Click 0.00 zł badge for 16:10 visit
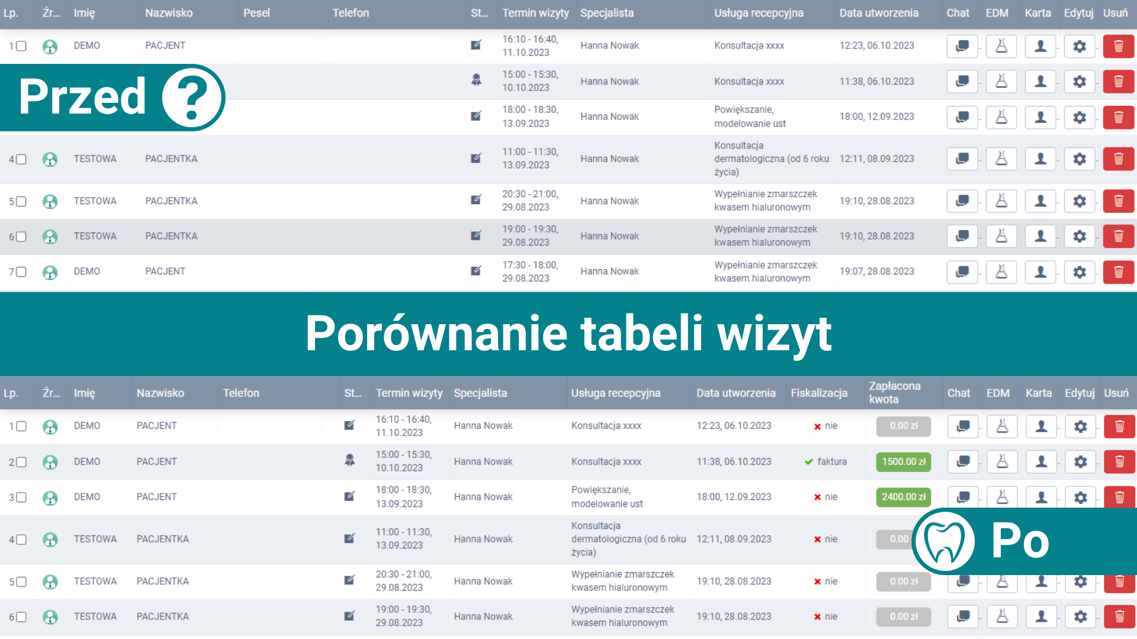Screen dimensions: 1137x639 pyautogui.click(x=904, y=426)
